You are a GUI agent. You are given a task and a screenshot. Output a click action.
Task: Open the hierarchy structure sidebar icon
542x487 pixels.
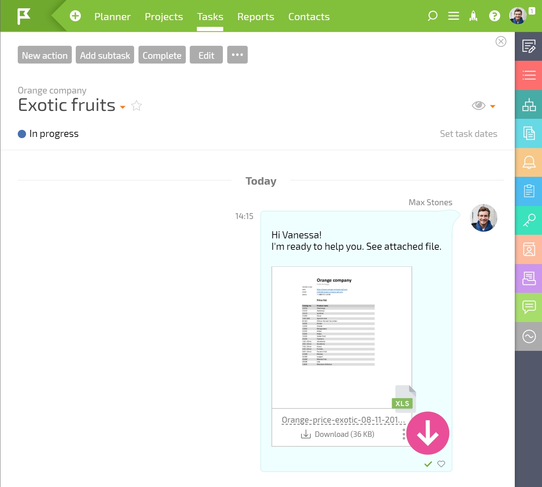(x=529, y=105)
